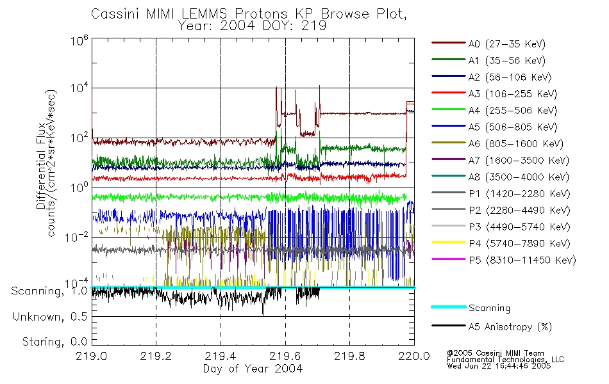Click the P5 (8310-11450 KeV) legend label
Image resolution: width=609 pixels, height=384 pixels.
pyautogui.click(x=522, y=260)
